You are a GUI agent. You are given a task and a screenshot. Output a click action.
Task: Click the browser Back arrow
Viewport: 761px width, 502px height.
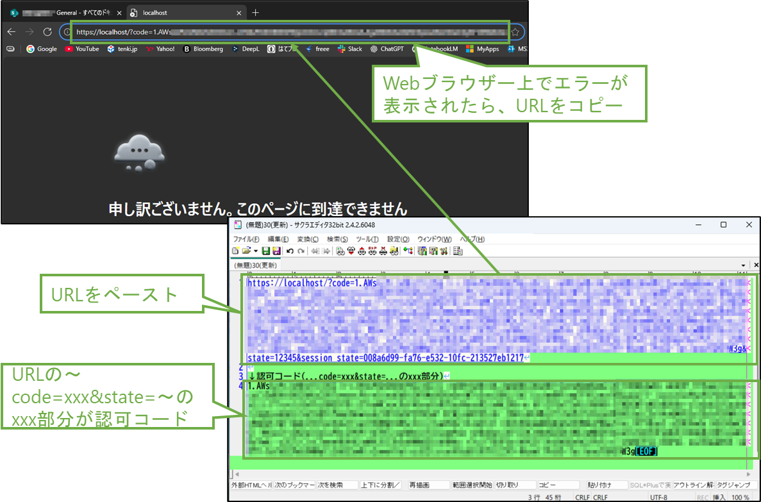coord(12,31)
